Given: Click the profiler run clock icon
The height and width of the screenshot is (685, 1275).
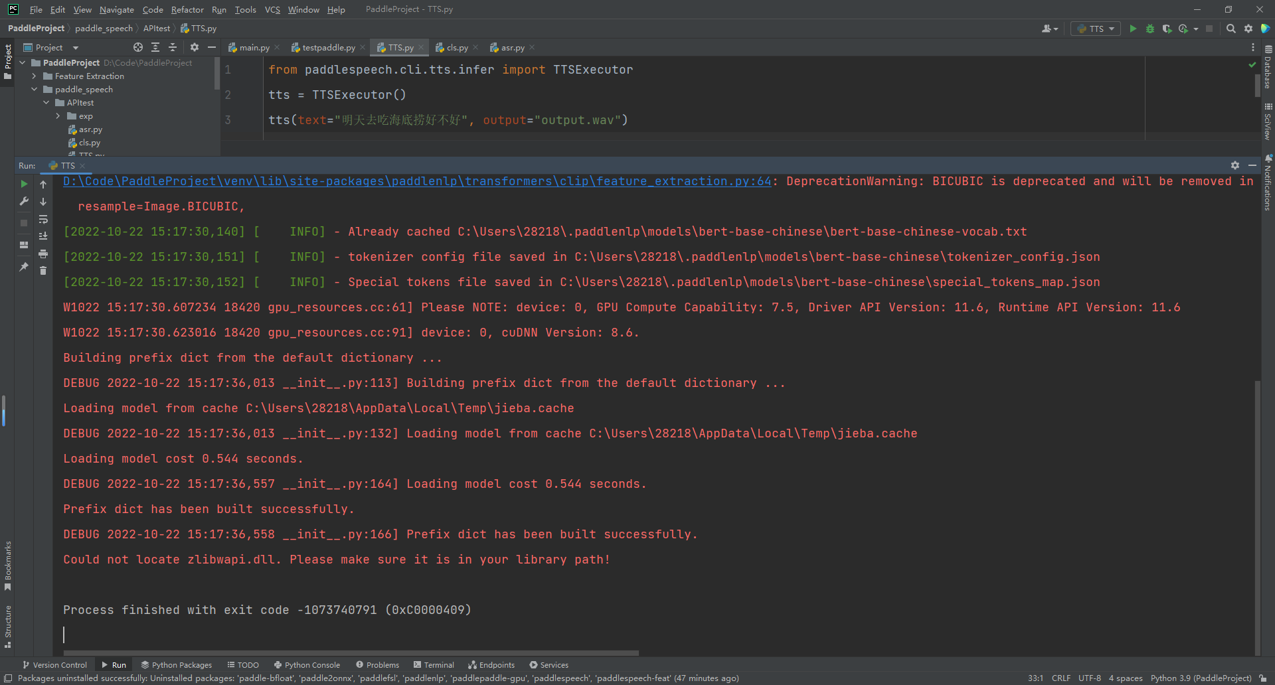Looking at the screenshot, I should pos(1183,29).
